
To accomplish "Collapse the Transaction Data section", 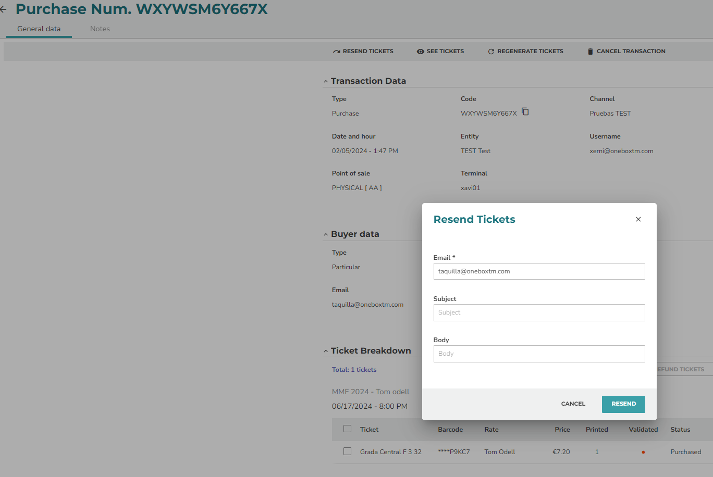I will pyautogui.click(x=326, y=81).
